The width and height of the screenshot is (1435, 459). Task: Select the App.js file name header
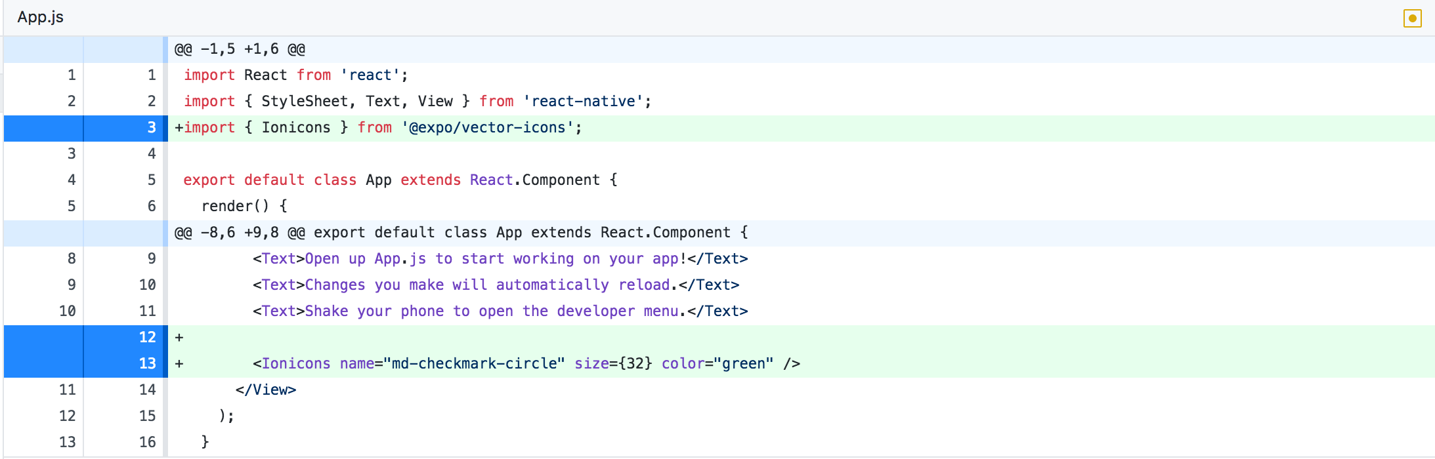click(x=41, y=17)
